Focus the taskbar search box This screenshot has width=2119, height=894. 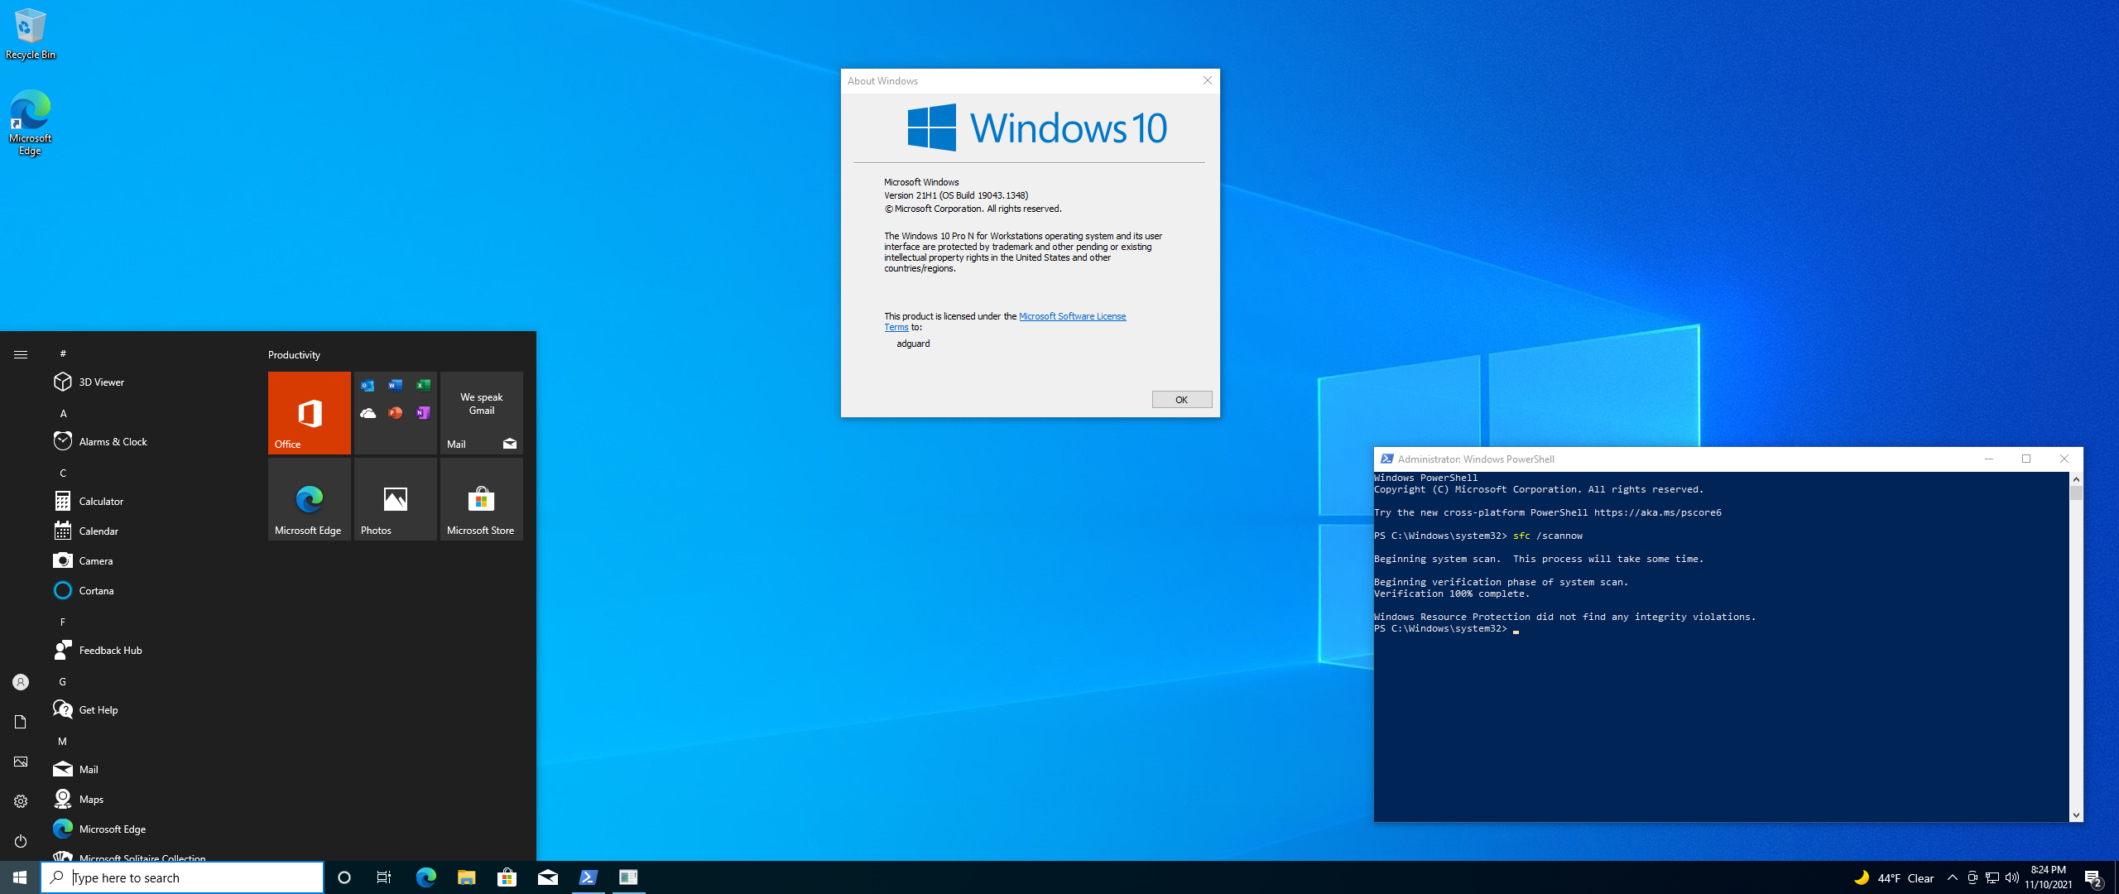182,877
